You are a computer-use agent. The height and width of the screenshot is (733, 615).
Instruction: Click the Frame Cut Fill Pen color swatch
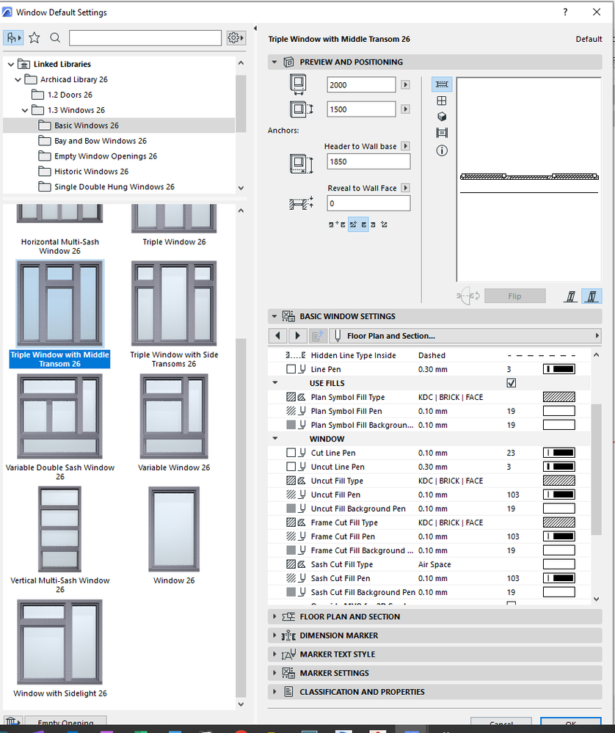(559, 536)
